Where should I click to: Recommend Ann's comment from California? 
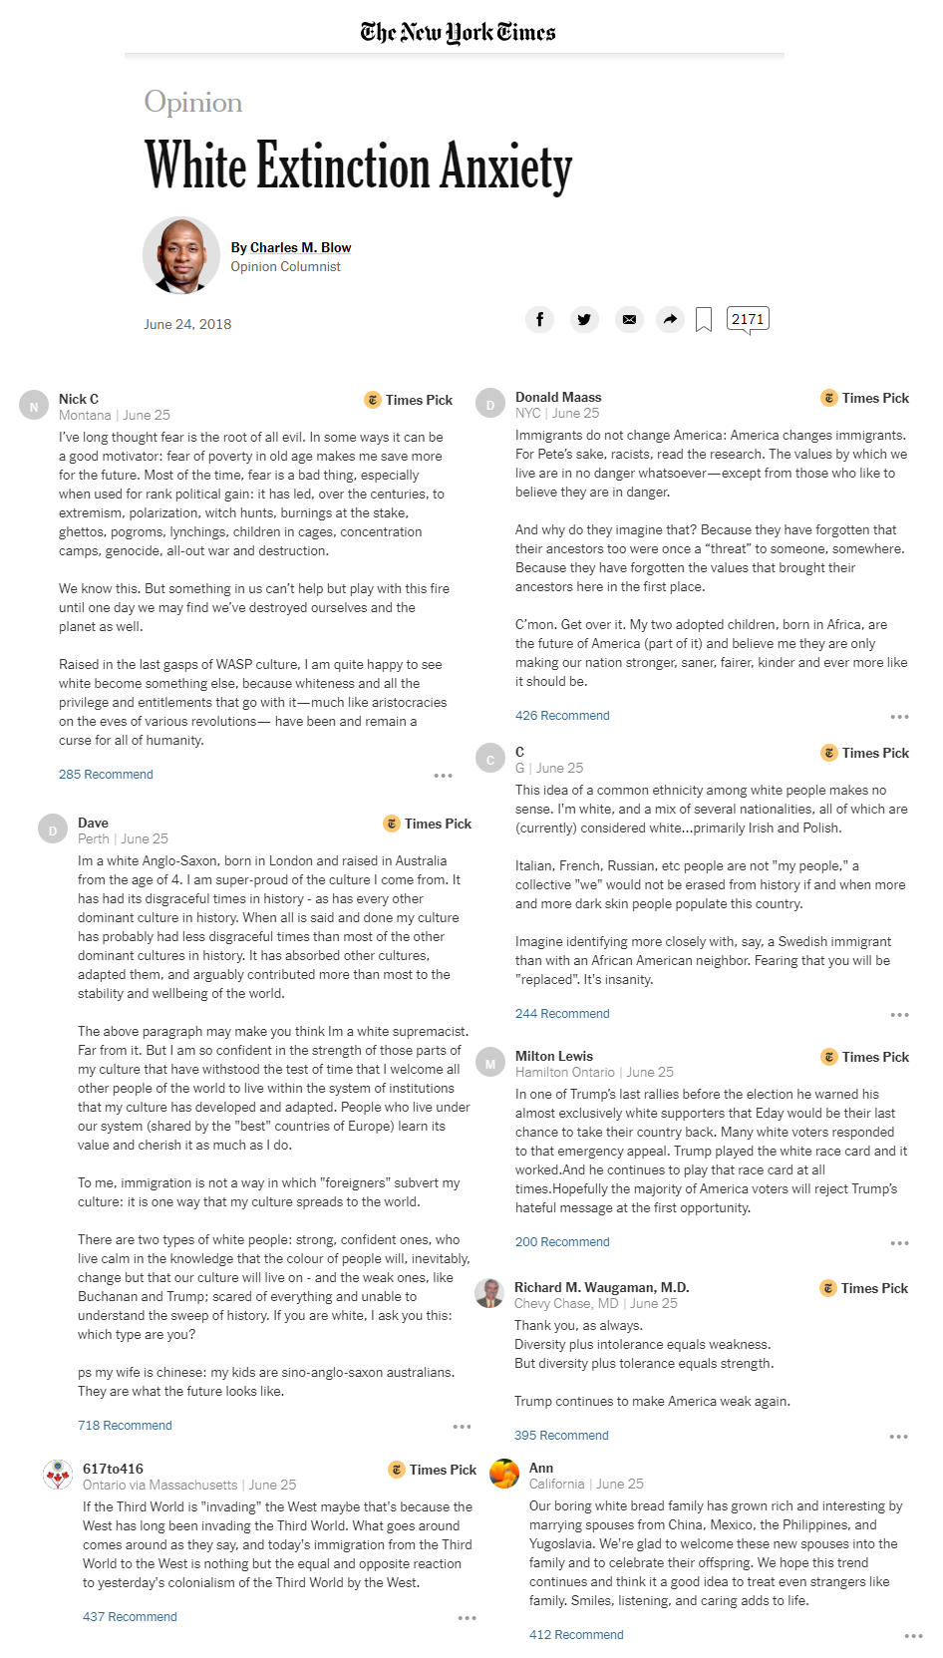576,1635
